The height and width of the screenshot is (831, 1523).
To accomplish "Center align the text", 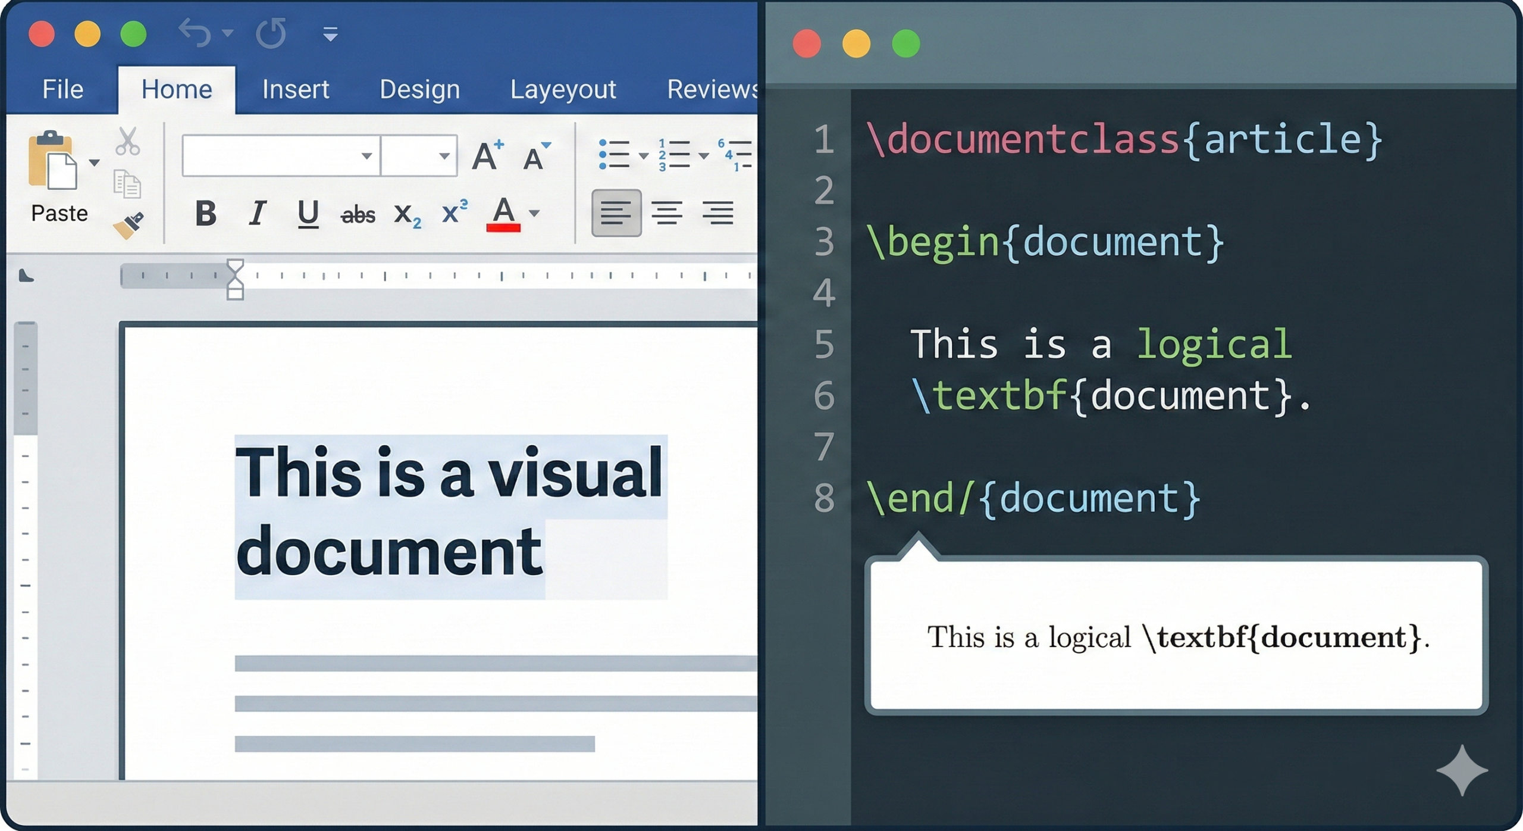I will pyautogui.click(x=666, y=213).
